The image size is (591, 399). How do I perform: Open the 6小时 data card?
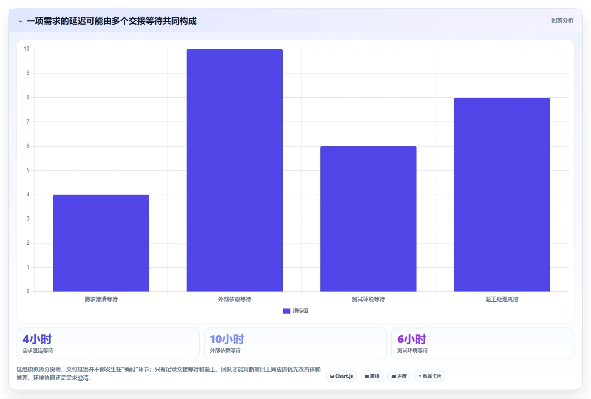pos(483,343)
